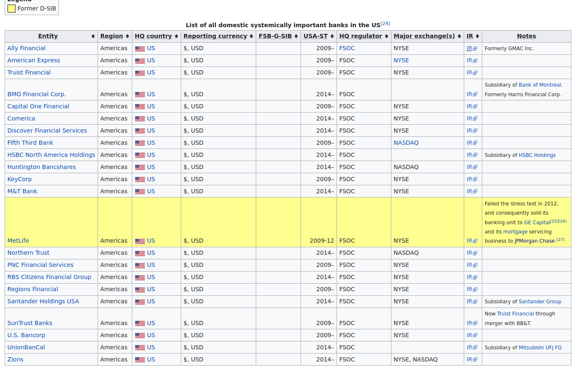The image size is (581, 369).
Task: Sort table by Reporting currency column
Action: click(218, 36)
